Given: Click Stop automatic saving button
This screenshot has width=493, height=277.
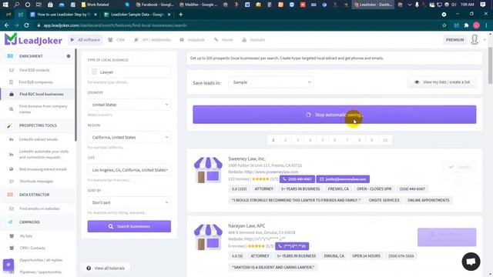Looking at the screenshot, I should coord(334,115).
